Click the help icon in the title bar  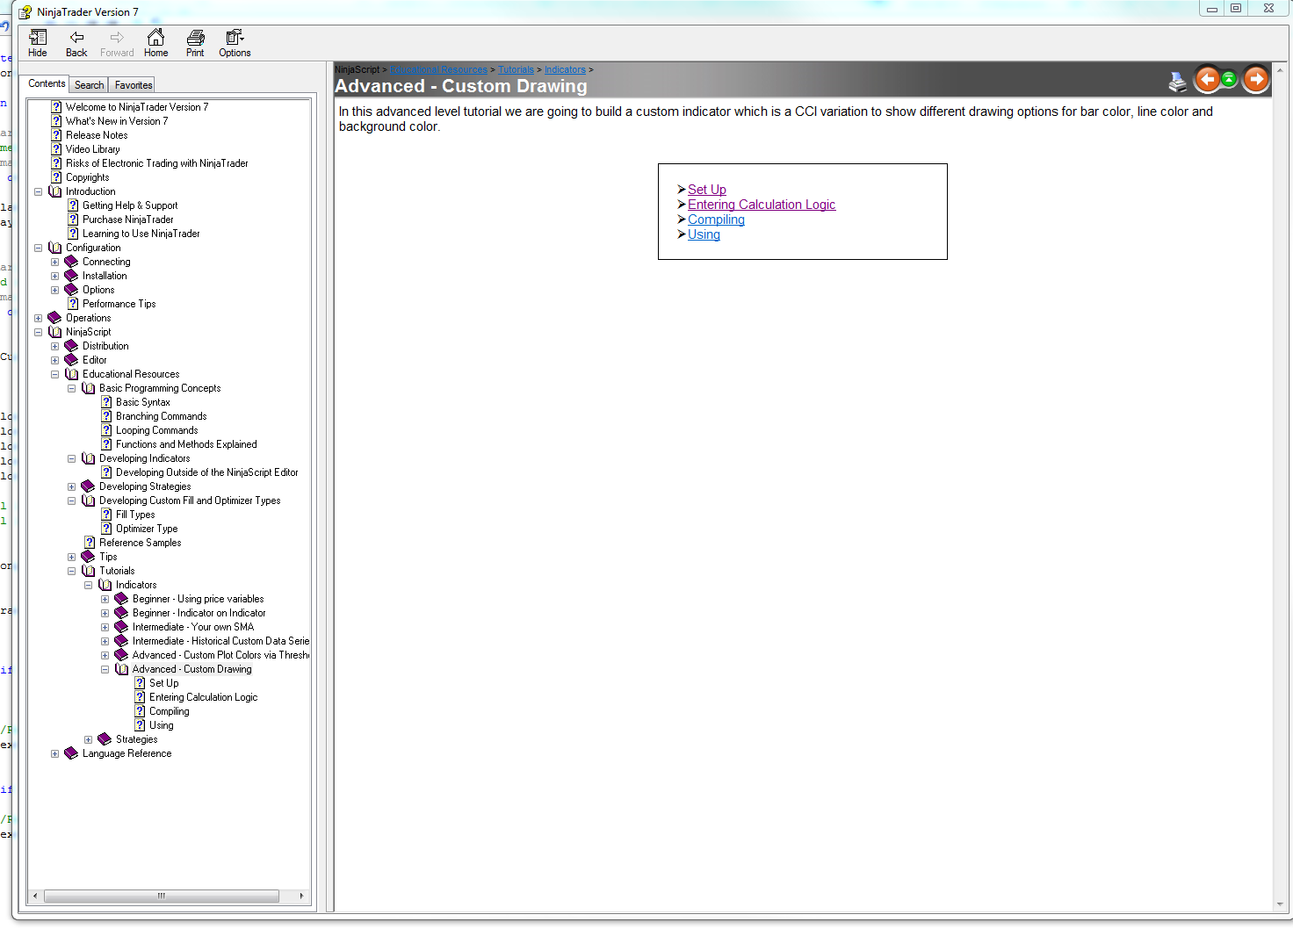[25, 11]
